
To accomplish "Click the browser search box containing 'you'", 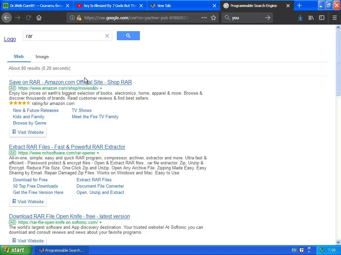I will tap(247, 18).
